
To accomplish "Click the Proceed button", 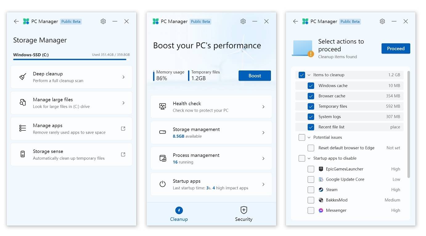I will click(x=396, y=48).
